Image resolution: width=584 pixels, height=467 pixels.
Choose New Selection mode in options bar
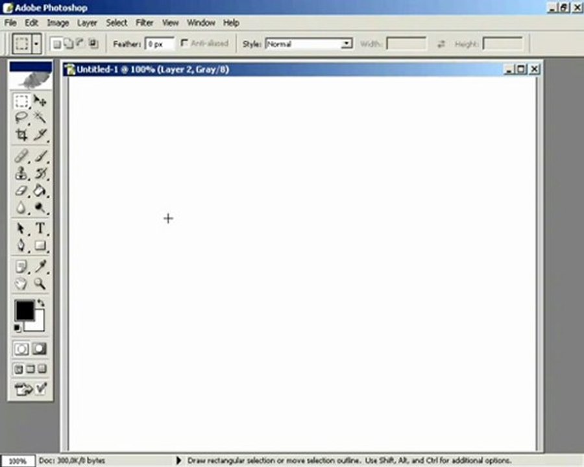coord(56,44)
